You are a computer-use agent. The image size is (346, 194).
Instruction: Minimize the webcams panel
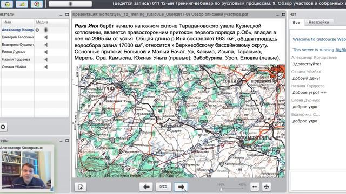tap(61, 141)
